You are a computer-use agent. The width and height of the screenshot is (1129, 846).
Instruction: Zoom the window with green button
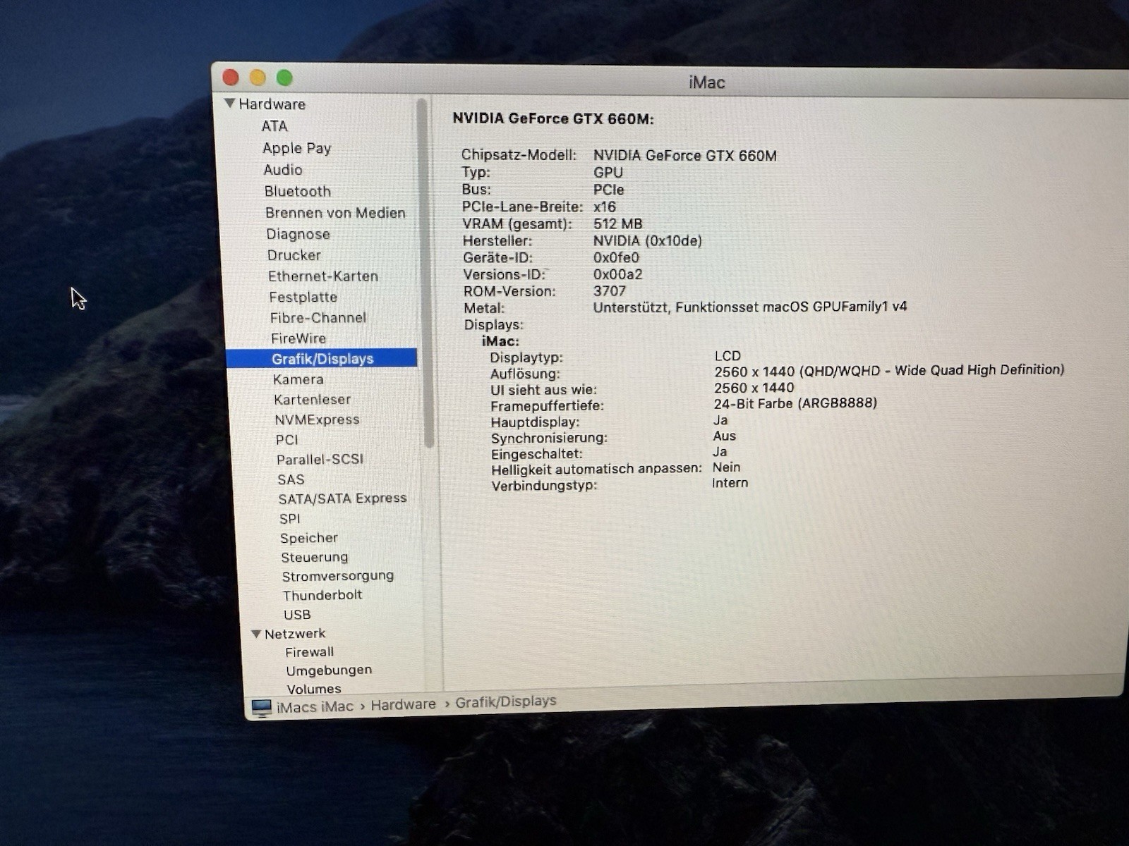284,78
